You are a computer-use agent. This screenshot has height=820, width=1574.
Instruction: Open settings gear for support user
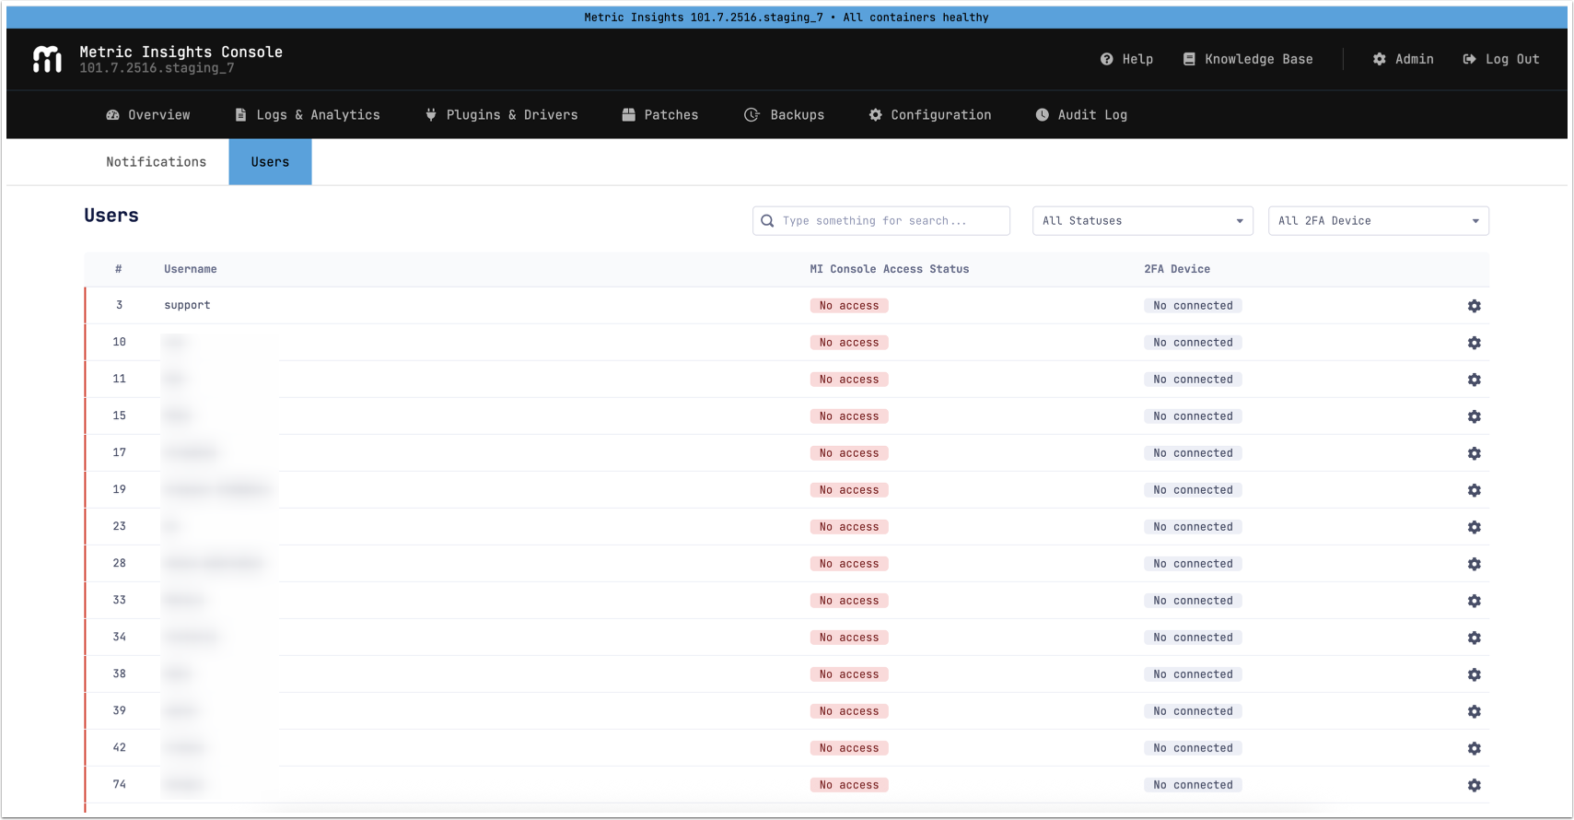pos(1474,306)
